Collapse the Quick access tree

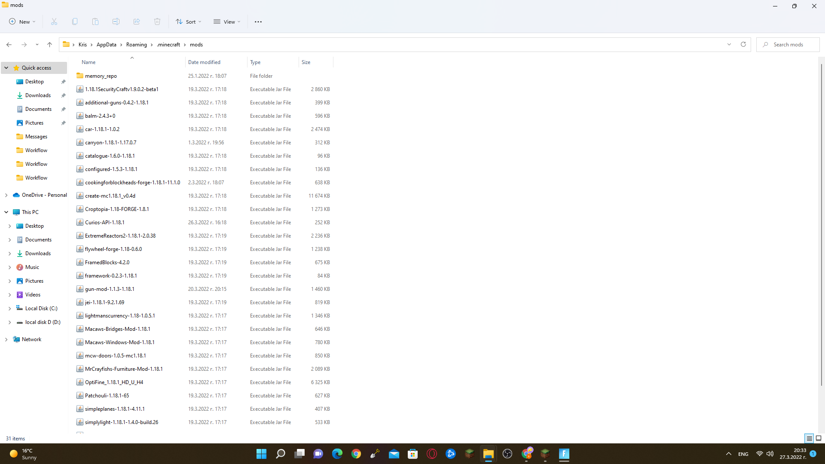pyautogui.click(x=6, y=68)
